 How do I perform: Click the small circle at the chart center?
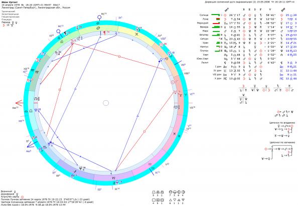tap(106, 103)
